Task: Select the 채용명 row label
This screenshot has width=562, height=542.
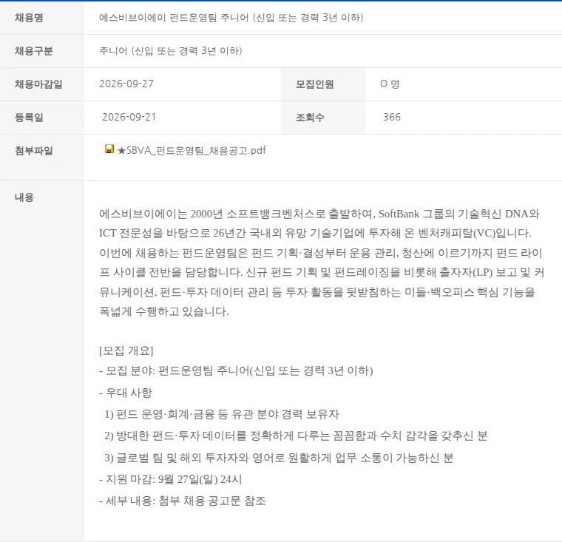Action: click(x=29, y=18)
